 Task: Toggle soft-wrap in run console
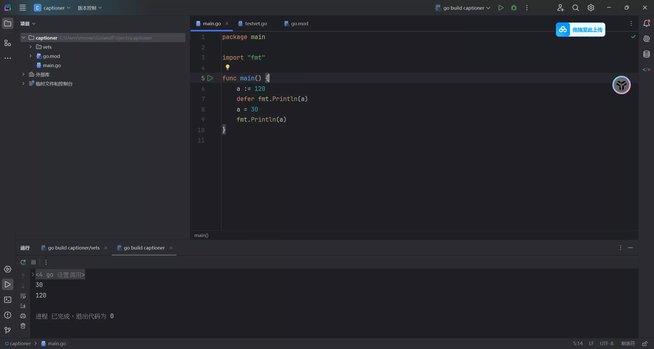[23, 296]
